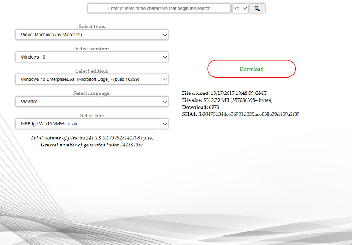
Task: Click the 'Select type:' label
Action: (92, 26)
